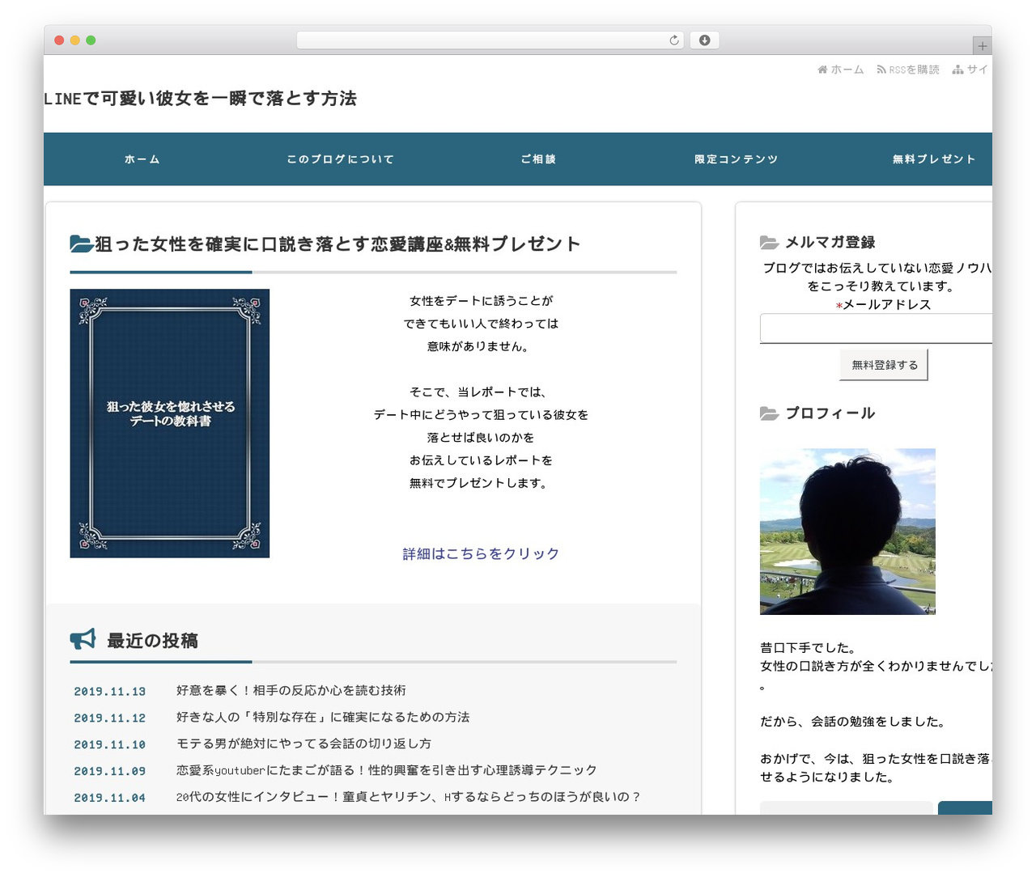Open post 好きな人の「特別な存在」に確実になるための方法
The width and height of the screenshot is (1036, 877).
(323, 717)
